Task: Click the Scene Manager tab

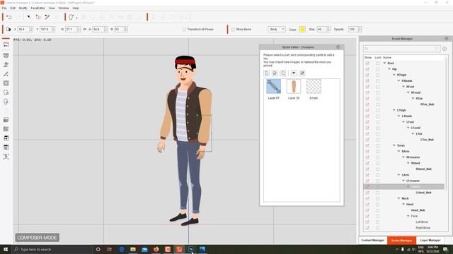Action: click(x=401, y=240)
